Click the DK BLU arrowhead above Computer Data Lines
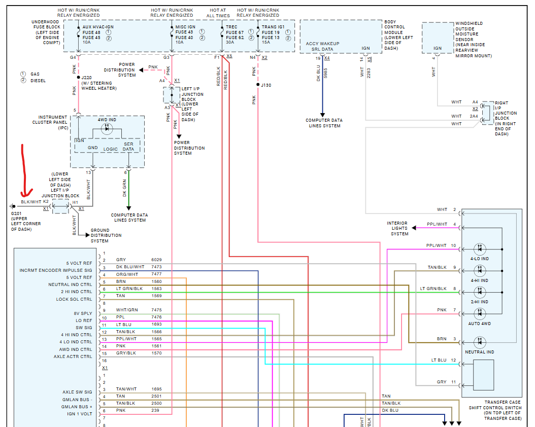Screen dimensions: 535x427 click(322, 115)
